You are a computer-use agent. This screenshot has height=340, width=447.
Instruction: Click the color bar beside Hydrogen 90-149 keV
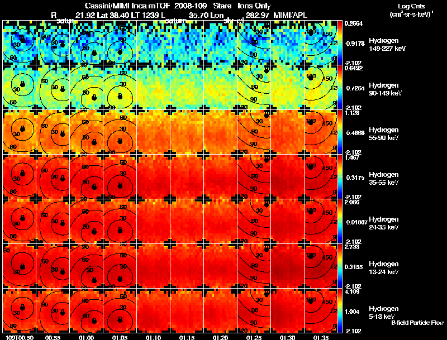[x=340, y=88]
